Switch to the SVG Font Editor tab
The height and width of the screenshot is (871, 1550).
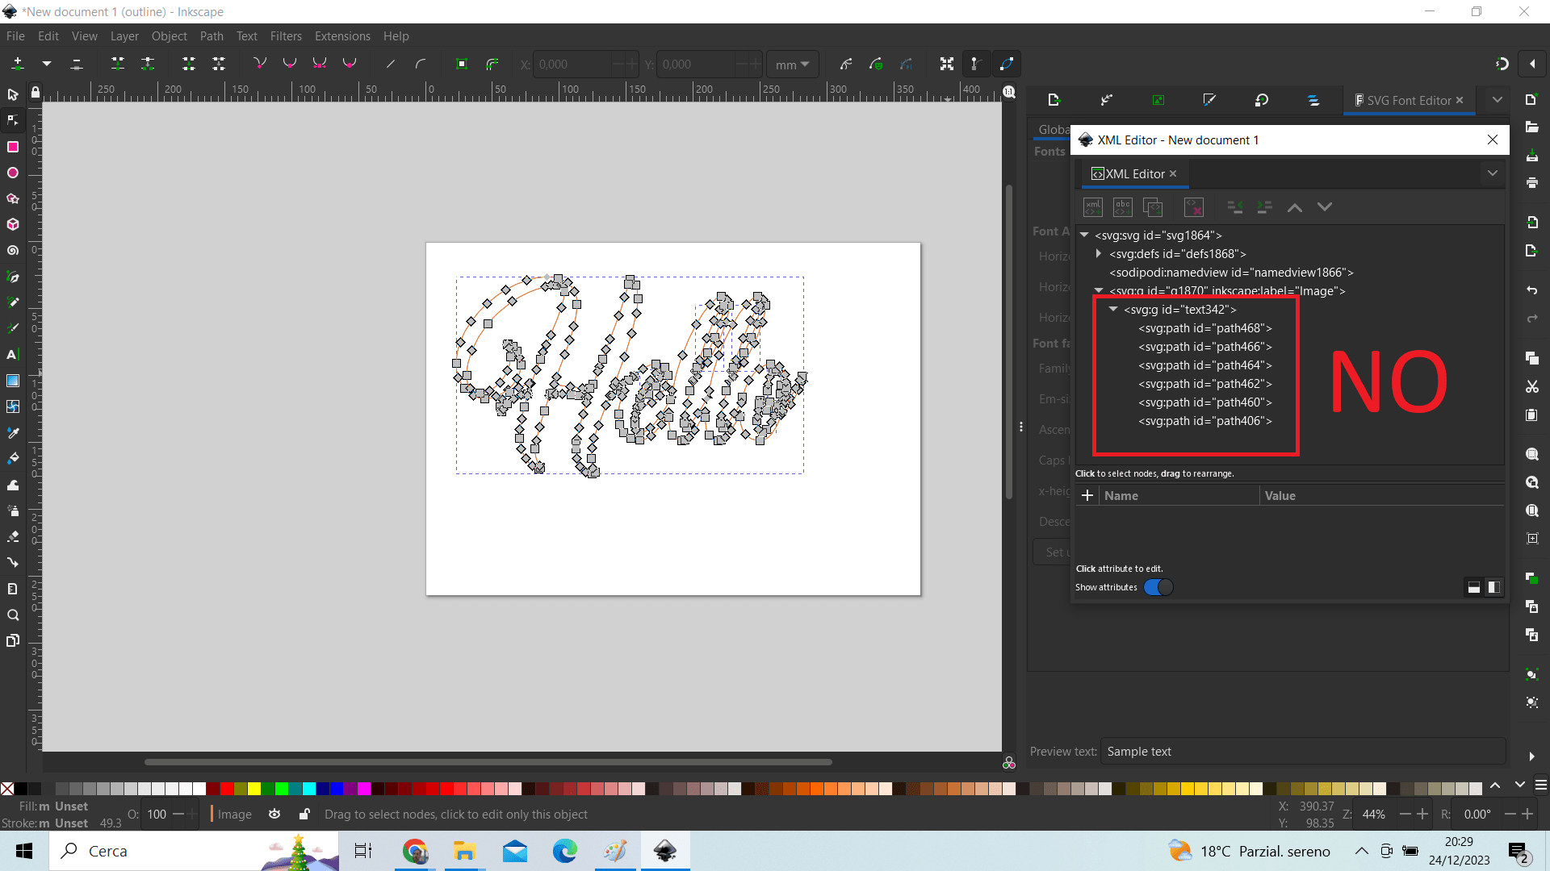tap(1408, 100)
